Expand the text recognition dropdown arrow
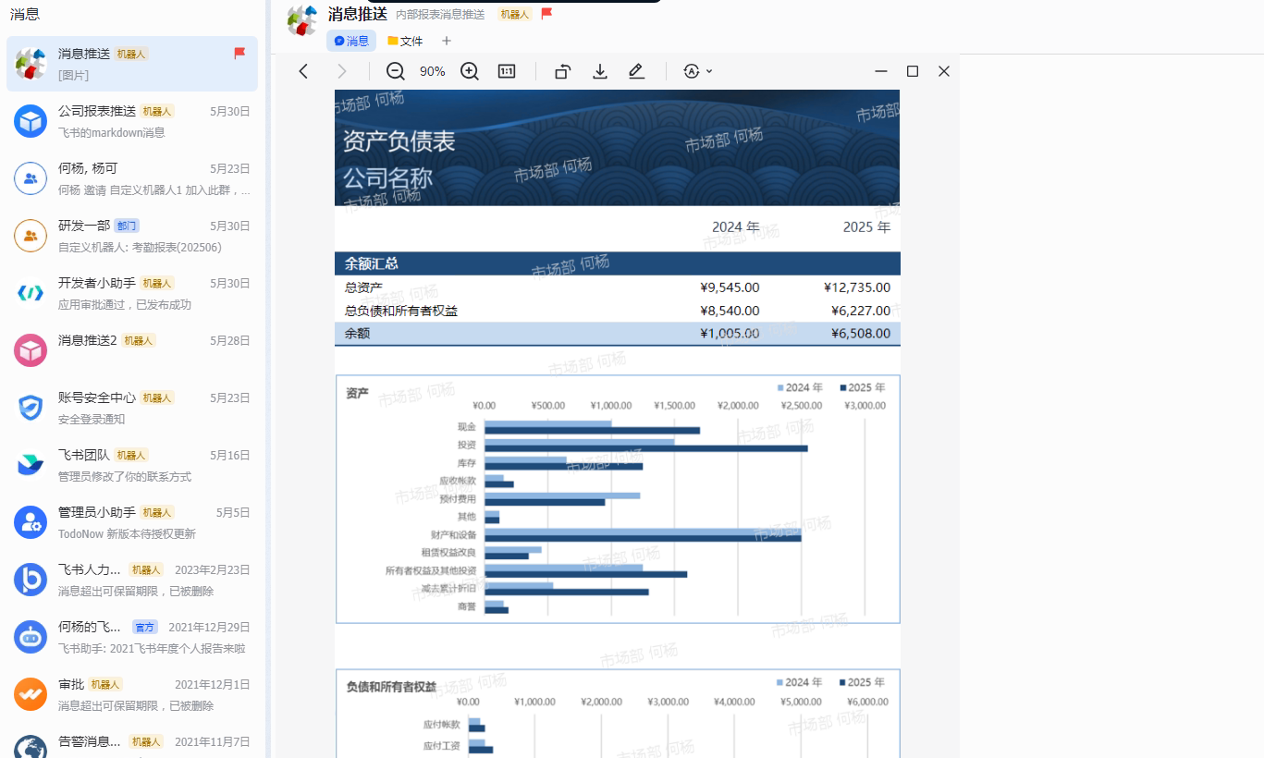 pos(709,71)
